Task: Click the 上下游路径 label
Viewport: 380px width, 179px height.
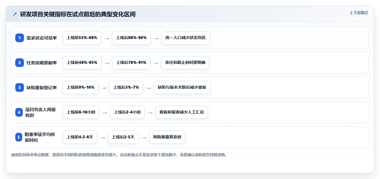Action: pyautogui.click(x=359, y=13)
